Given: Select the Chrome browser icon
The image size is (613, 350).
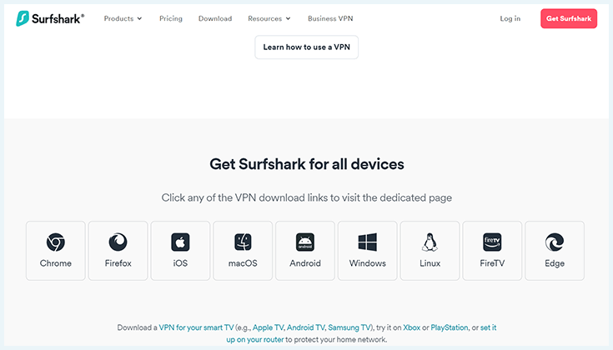Looking at the screenshot, I should (x=56, y=242).
